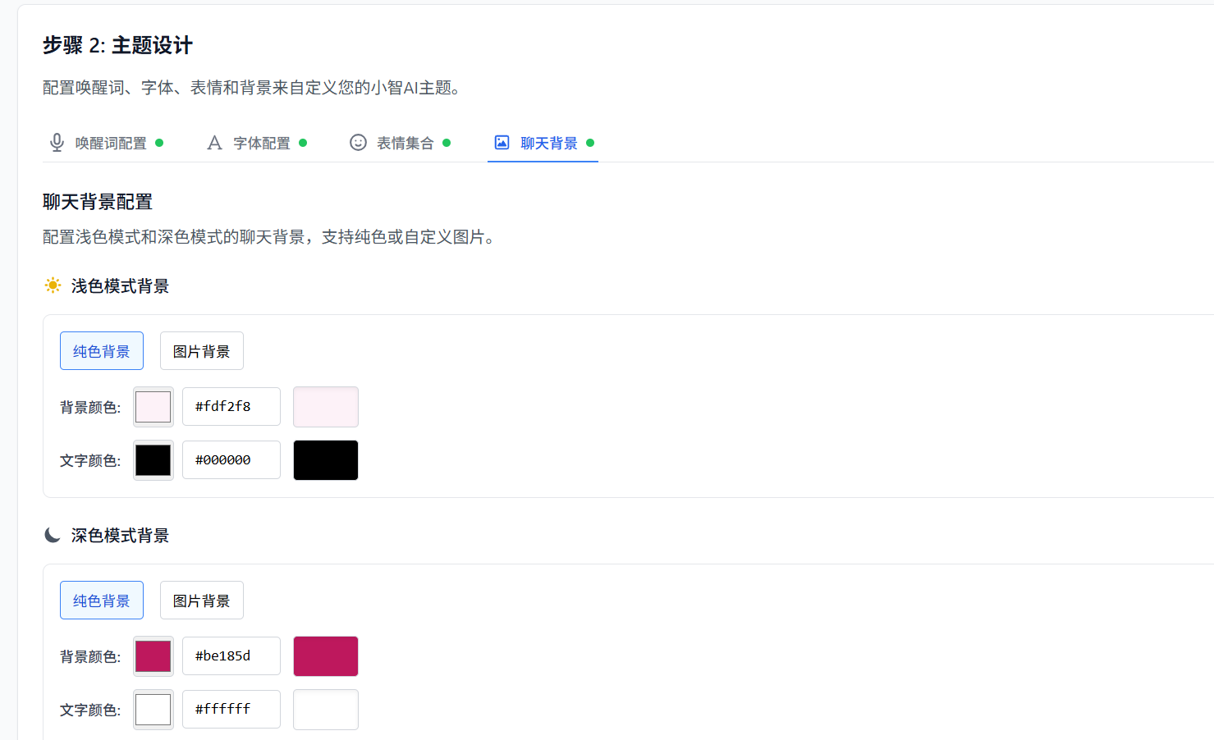Click the image icon of chat background tab
Image resolution: width=1214 pixels, height=740 pixels.
coord(502,143)
